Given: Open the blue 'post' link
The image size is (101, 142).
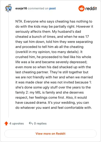Looking at the screenshot, I should [x=53, y=8].
